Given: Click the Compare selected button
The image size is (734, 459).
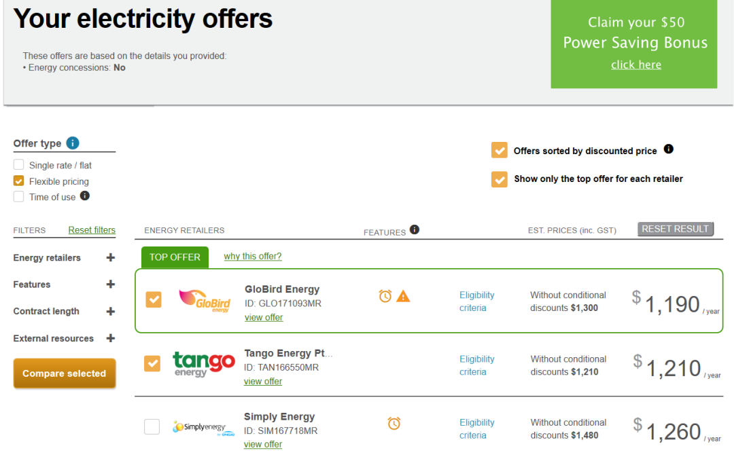Looking at the screenshot, I should point(64,373).
